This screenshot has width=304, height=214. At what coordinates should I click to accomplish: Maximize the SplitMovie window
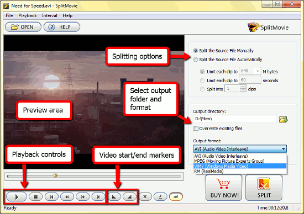point(277,4)
